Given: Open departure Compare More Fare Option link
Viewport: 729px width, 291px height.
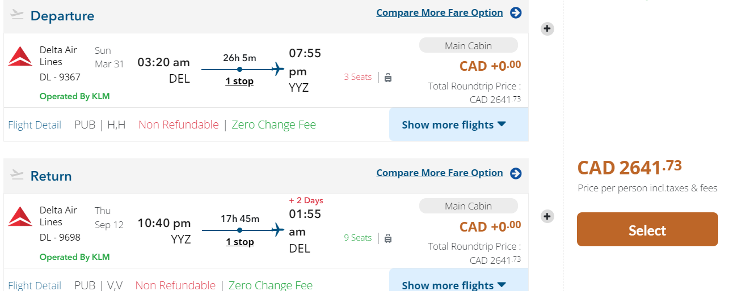Looking at the screenshot, I should (x=439, y=12).
